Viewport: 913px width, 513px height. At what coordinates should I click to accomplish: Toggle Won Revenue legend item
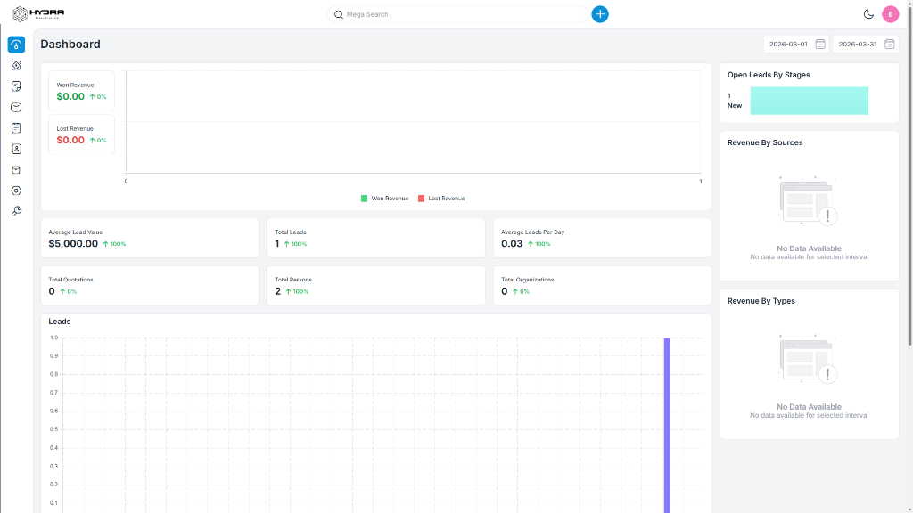385,199
